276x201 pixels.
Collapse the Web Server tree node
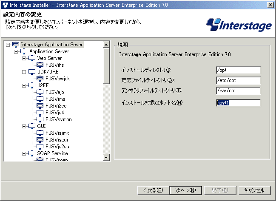click(x=24, y=58)
